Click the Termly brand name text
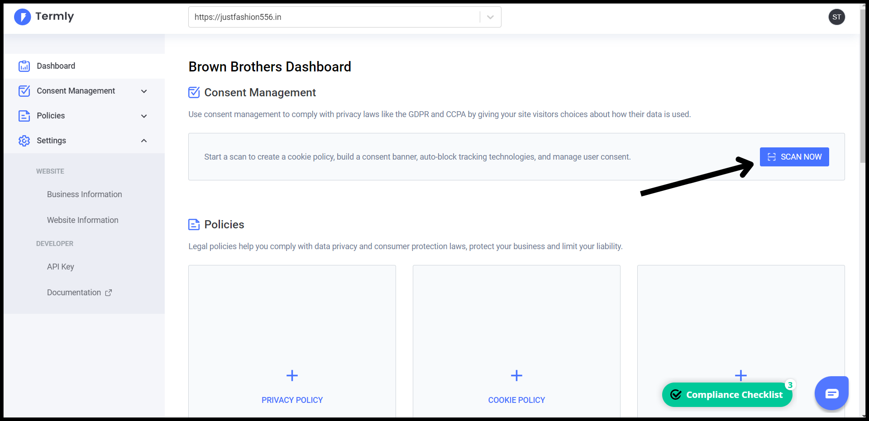This screenshot has width=869, height=421. click(x=54, y=17)
